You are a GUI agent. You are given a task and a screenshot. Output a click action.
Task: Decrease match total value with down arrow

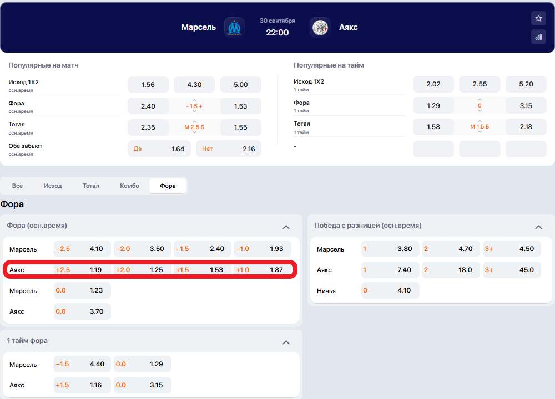coord(194,134)
